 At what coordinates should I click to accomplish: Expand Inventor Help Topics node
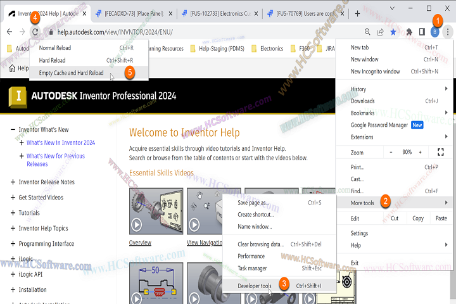(x=13, y=229)
